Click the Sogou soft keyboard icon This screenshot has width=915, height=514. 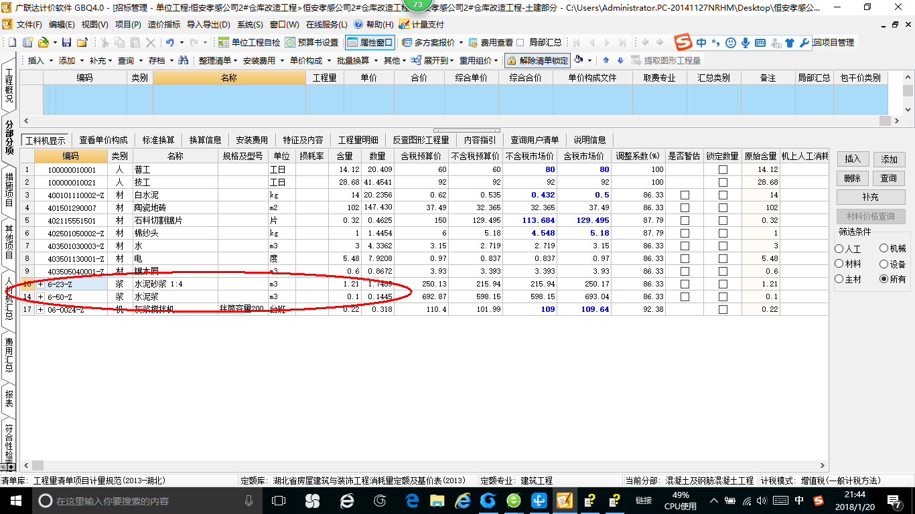760,42
